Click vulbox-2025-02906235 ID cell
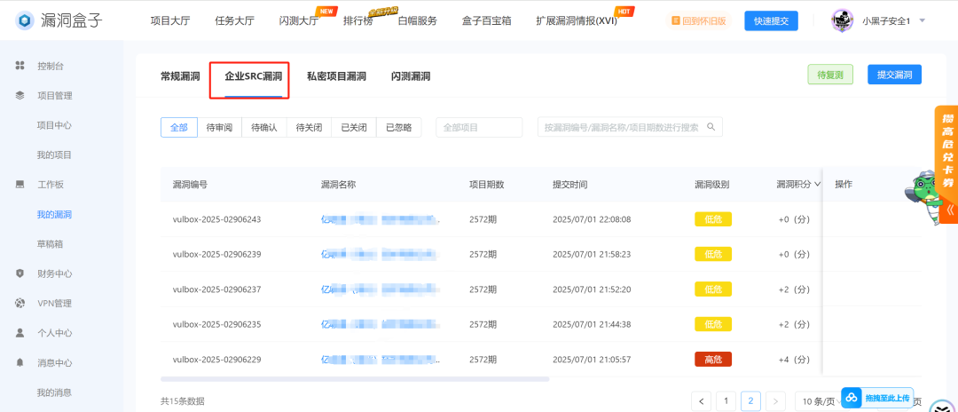 pos(217,325)
